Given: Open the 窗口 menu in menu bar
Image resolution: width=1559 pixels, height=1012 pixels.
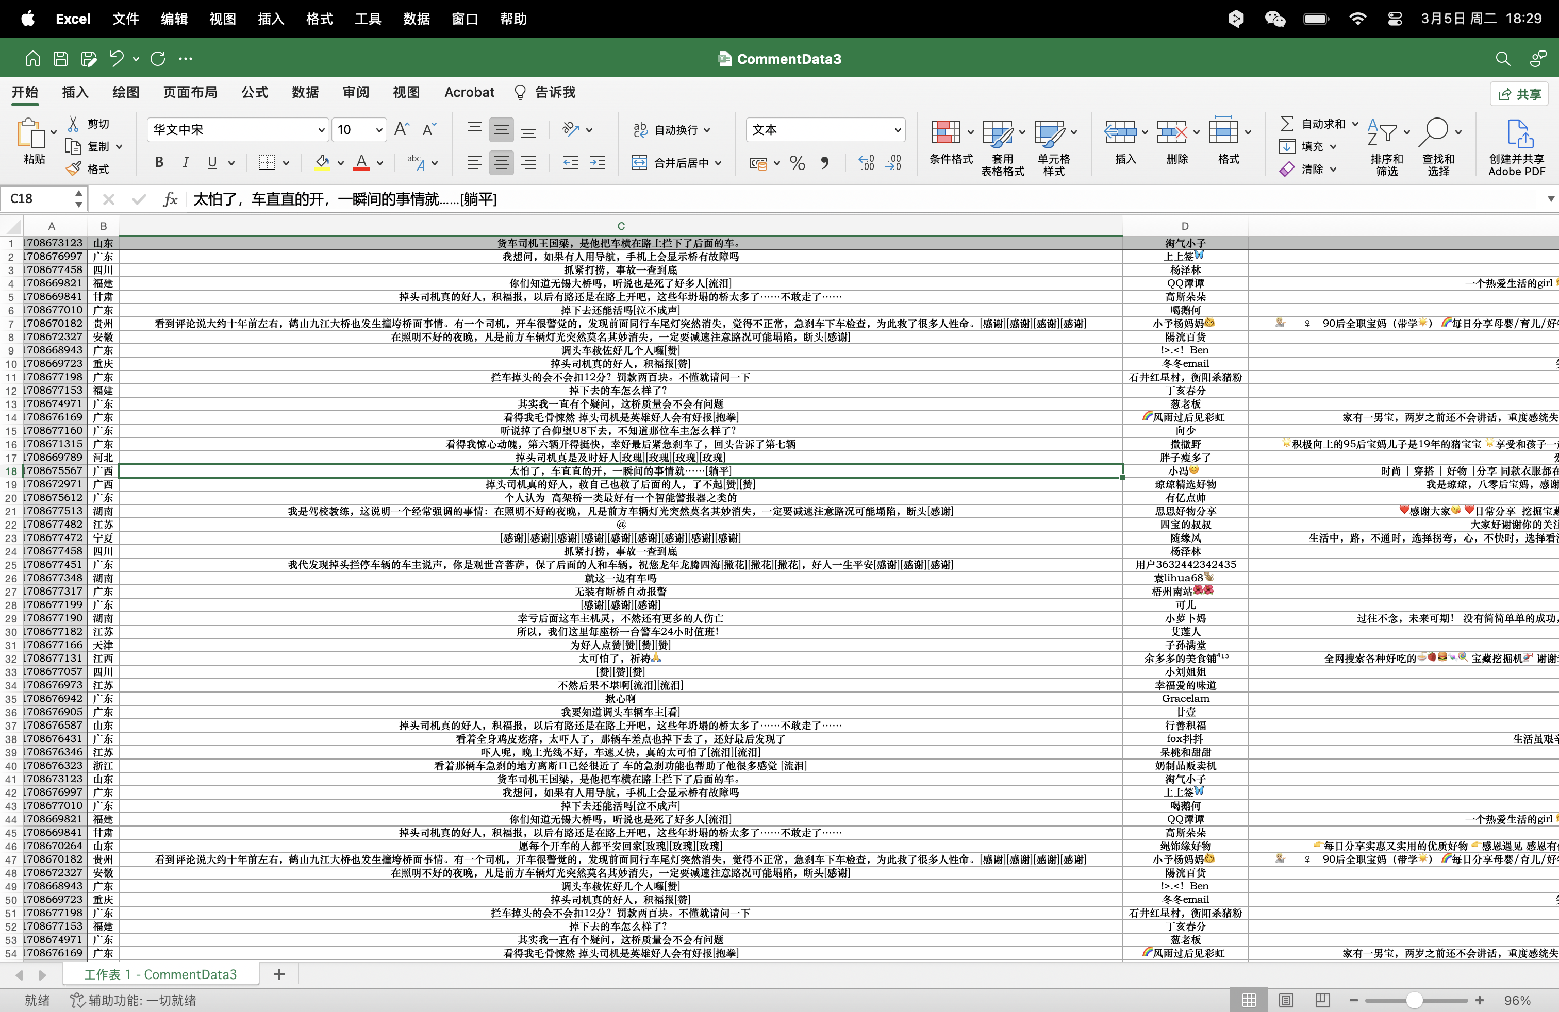Looking at the screenshot, I should tap(465, 19).
